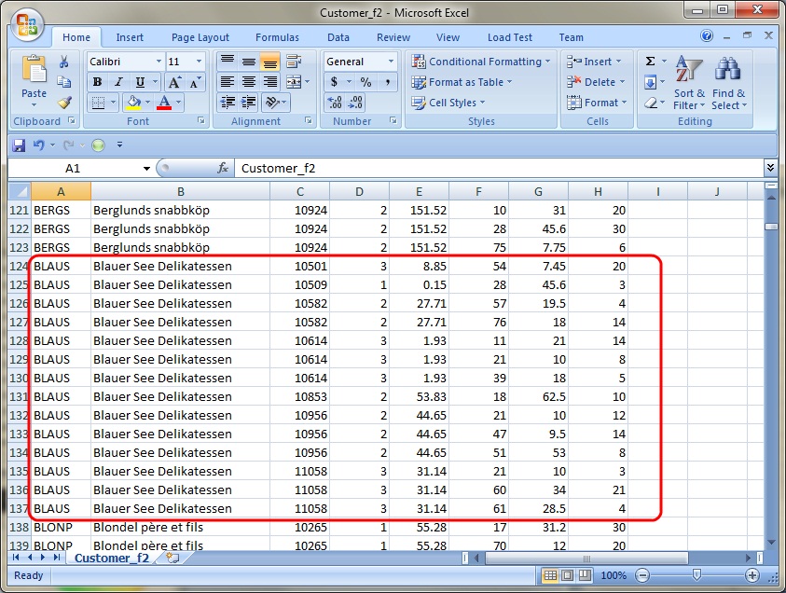Expand the formula bar

pos(770,168)
